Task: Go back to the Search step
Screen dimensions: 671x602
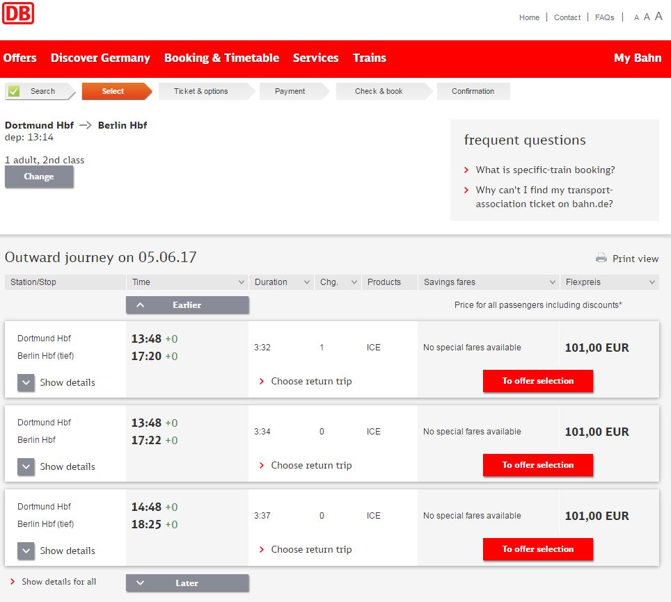Action: (x=40, y=92)
